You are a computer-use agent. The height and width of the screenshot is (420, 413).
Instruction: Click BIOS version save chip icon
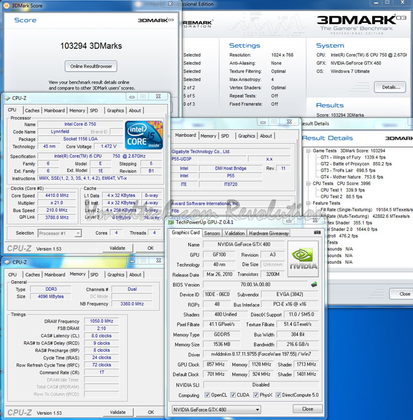tap(314, 284)
